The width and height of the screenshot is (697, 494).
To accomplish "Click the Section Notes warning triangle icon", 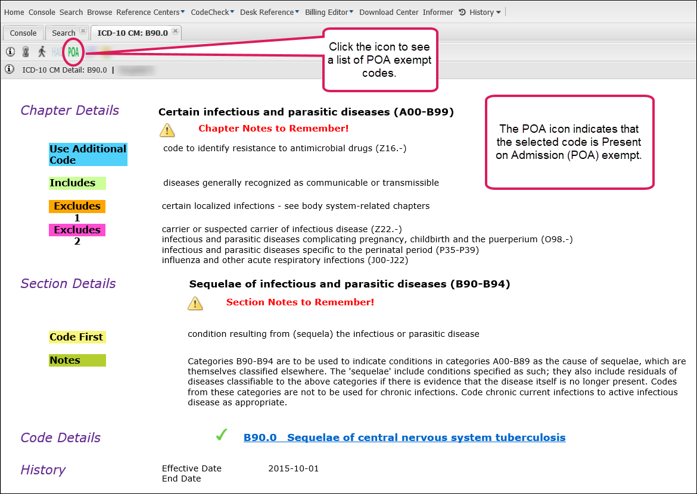I will (195, 304).
